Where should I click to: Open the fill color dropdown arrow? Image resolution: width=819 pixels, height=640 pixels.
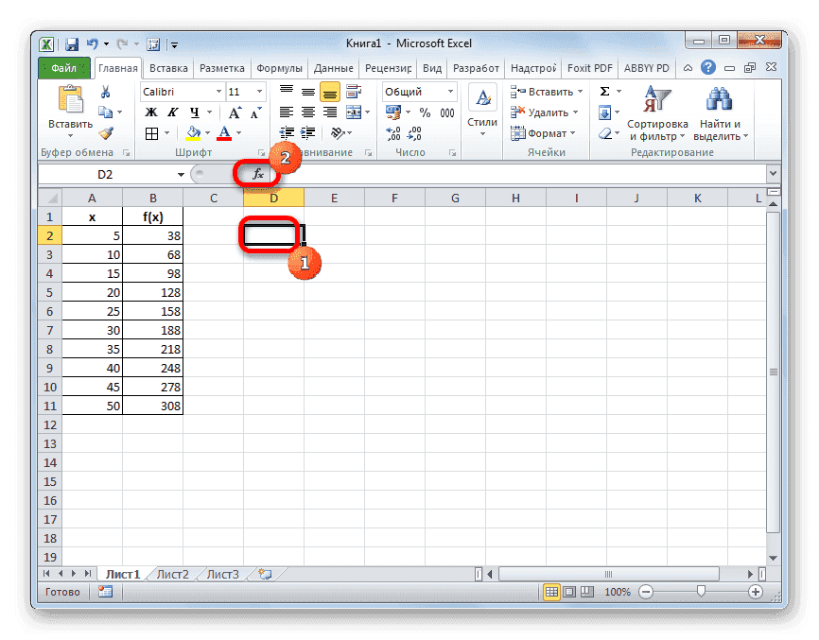coord(205,132)
